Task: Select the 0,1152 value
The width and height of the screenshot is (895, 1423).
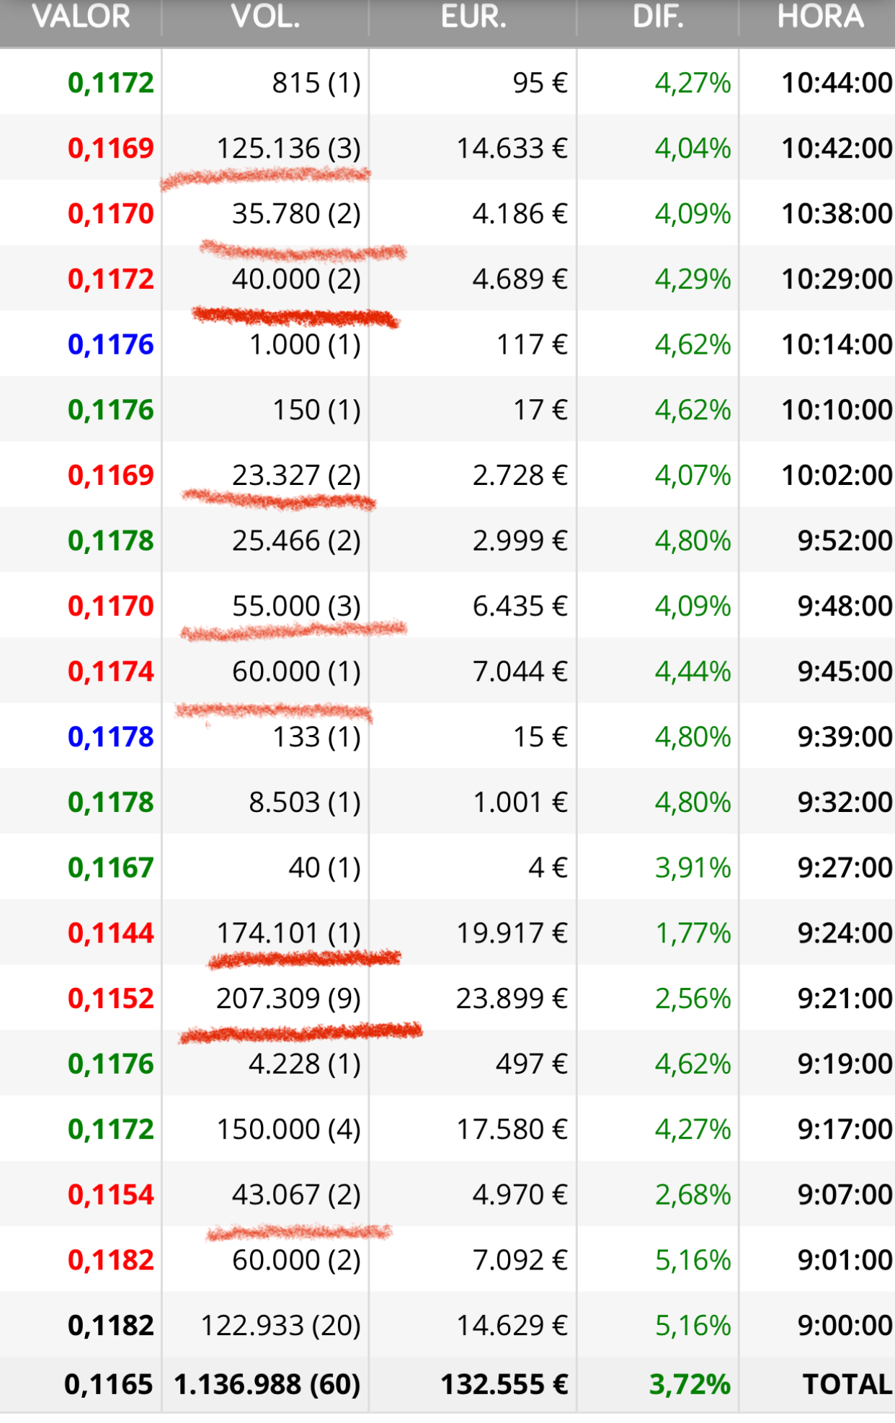Action: (x=111, y=999)
